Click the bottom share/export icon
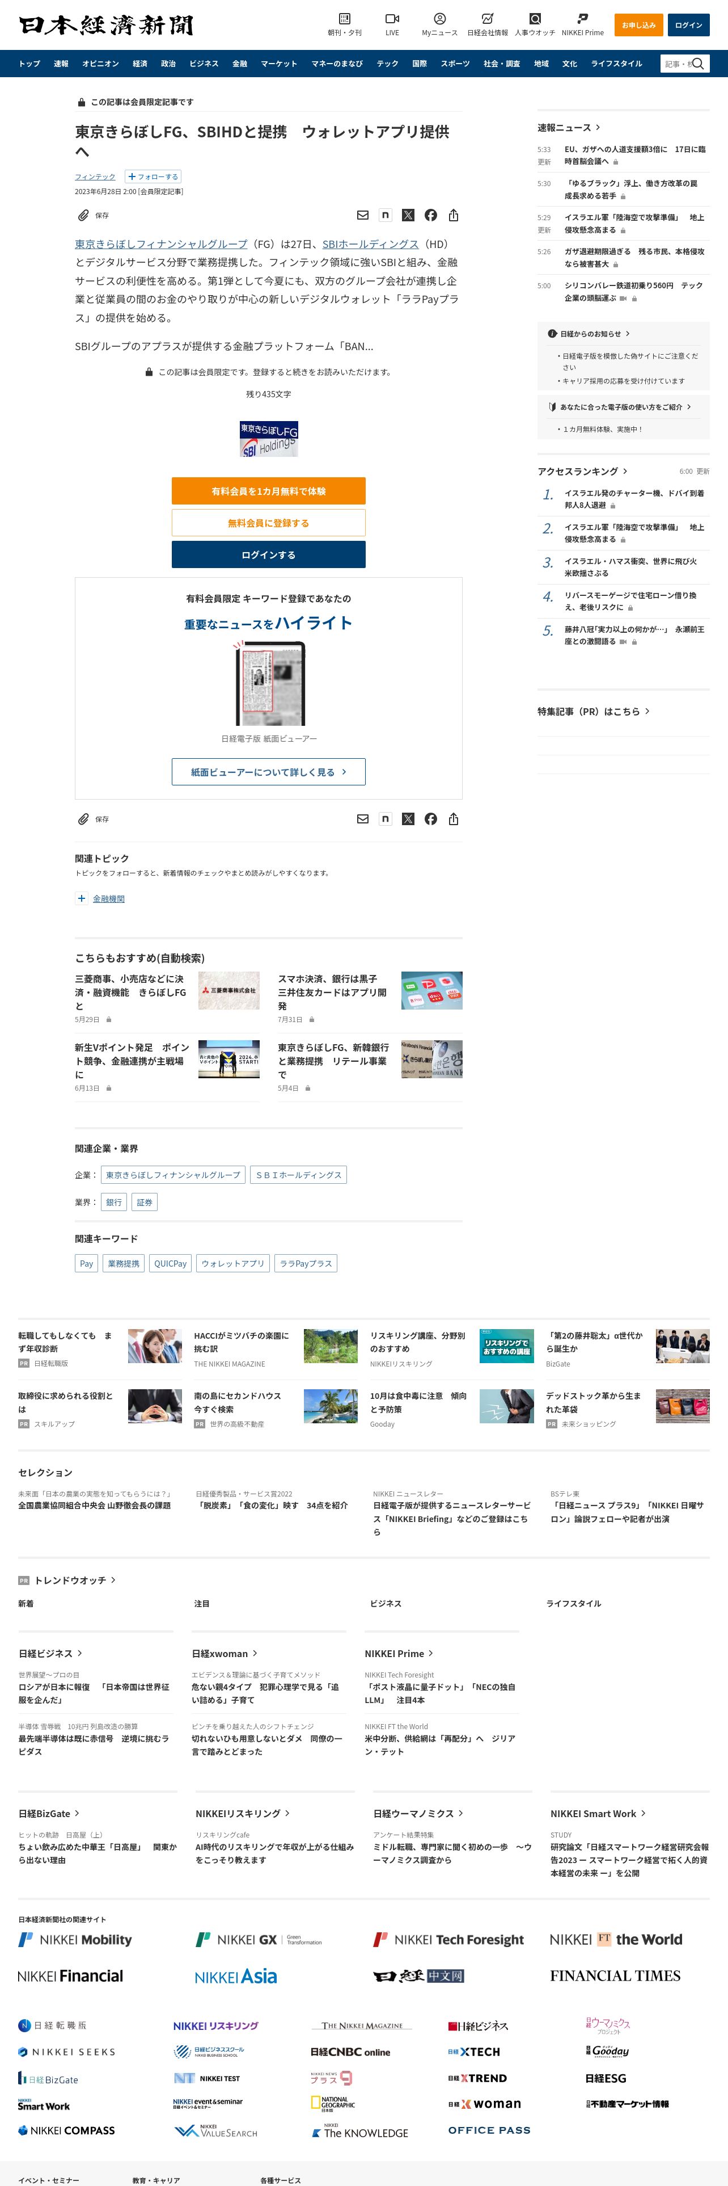The height and width of the screenshot is (2186, 728). 454,819
